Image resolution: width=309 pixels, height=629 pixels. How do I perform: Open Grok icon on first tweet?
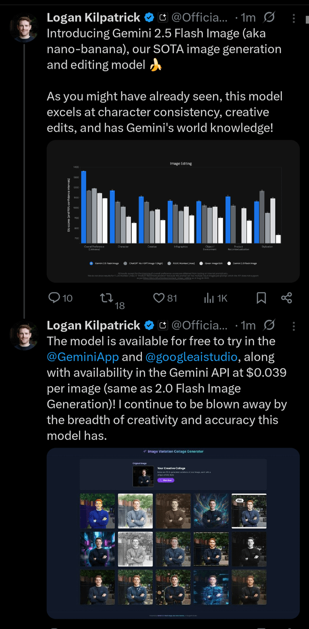click(x=270, y=18)
